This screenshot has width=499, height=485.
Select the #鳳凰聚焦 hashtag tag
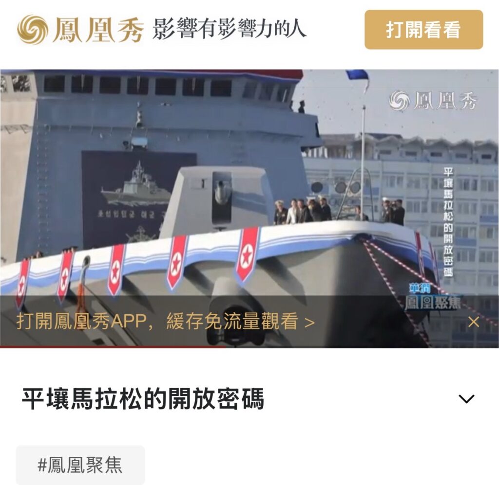point(80,465)
